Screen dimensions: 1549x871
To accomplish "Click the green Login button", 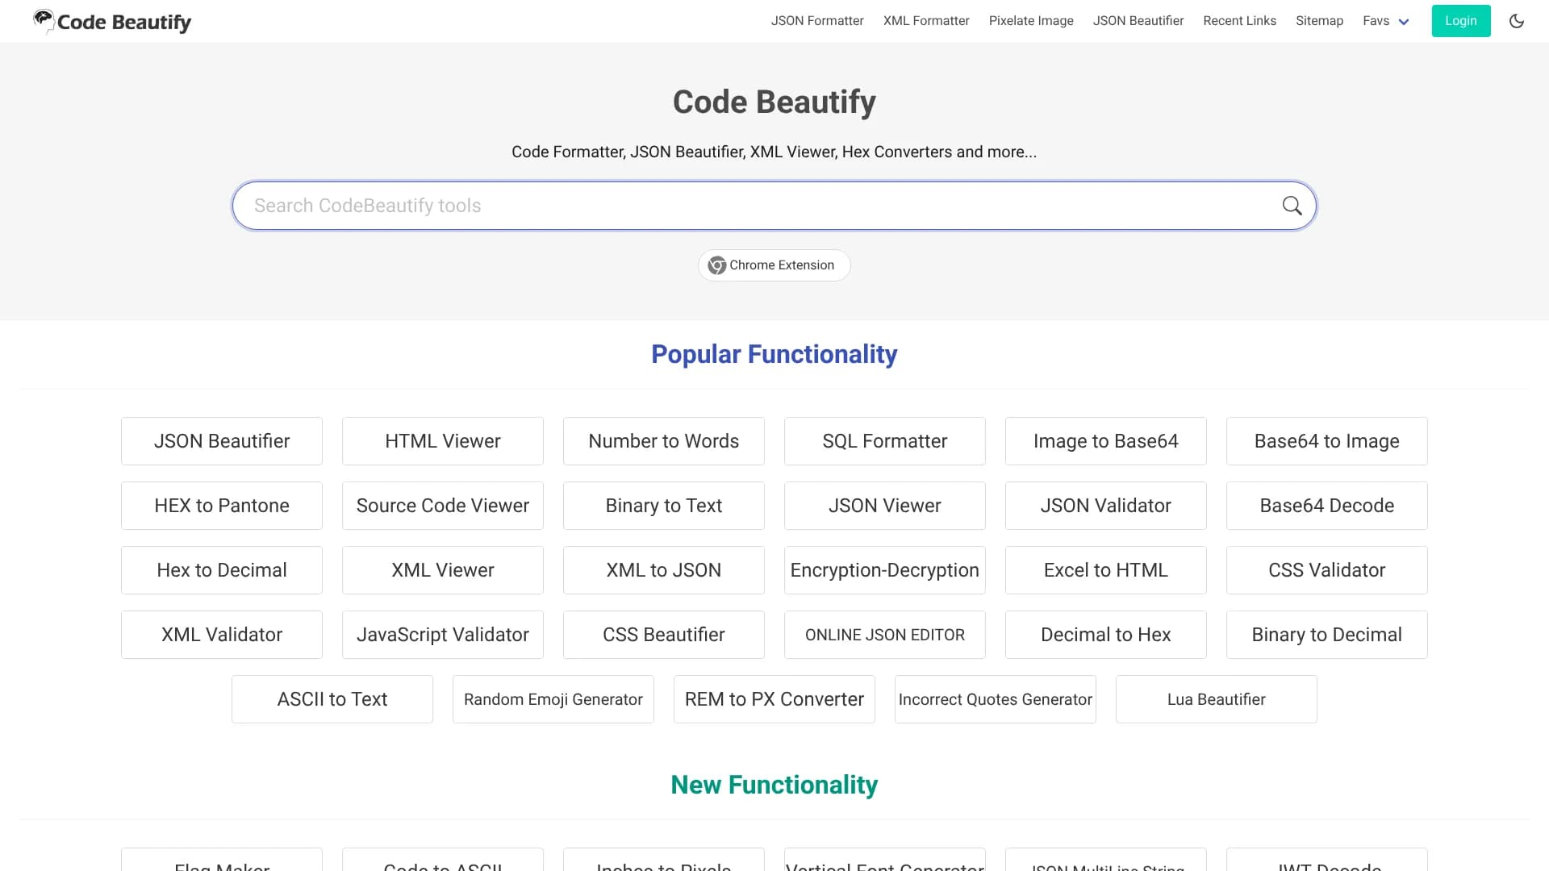I will (x=1461, y=21).
